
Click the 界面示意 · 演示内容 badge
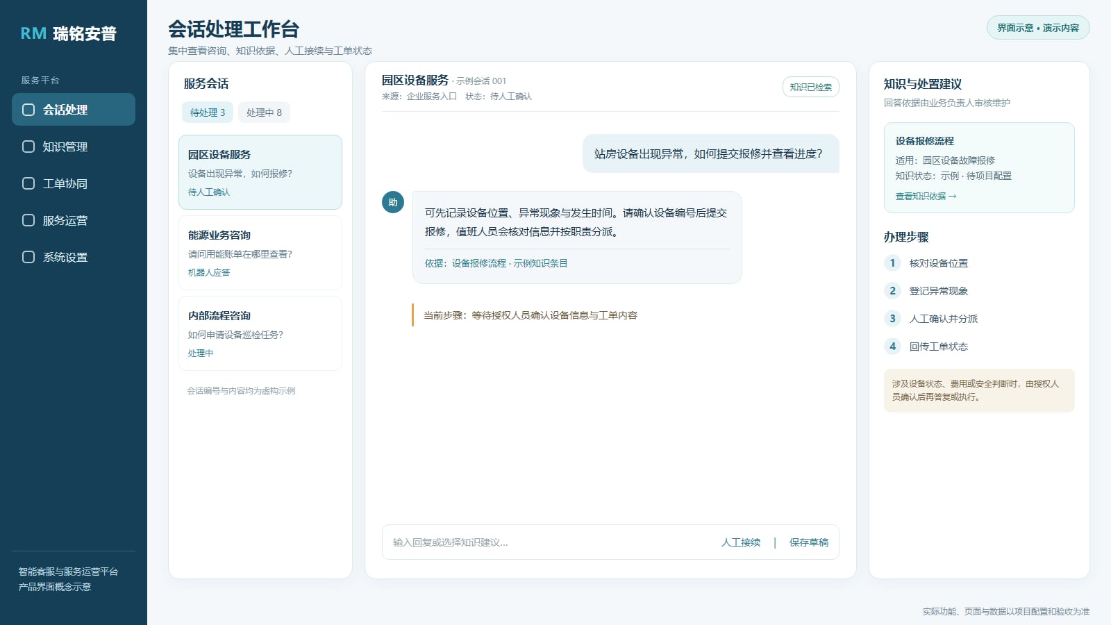coord(1038,28)
